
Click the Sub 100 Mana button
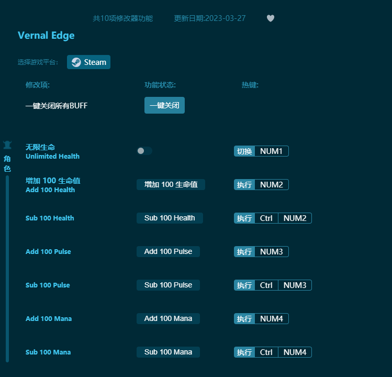(x=168, y=352)
